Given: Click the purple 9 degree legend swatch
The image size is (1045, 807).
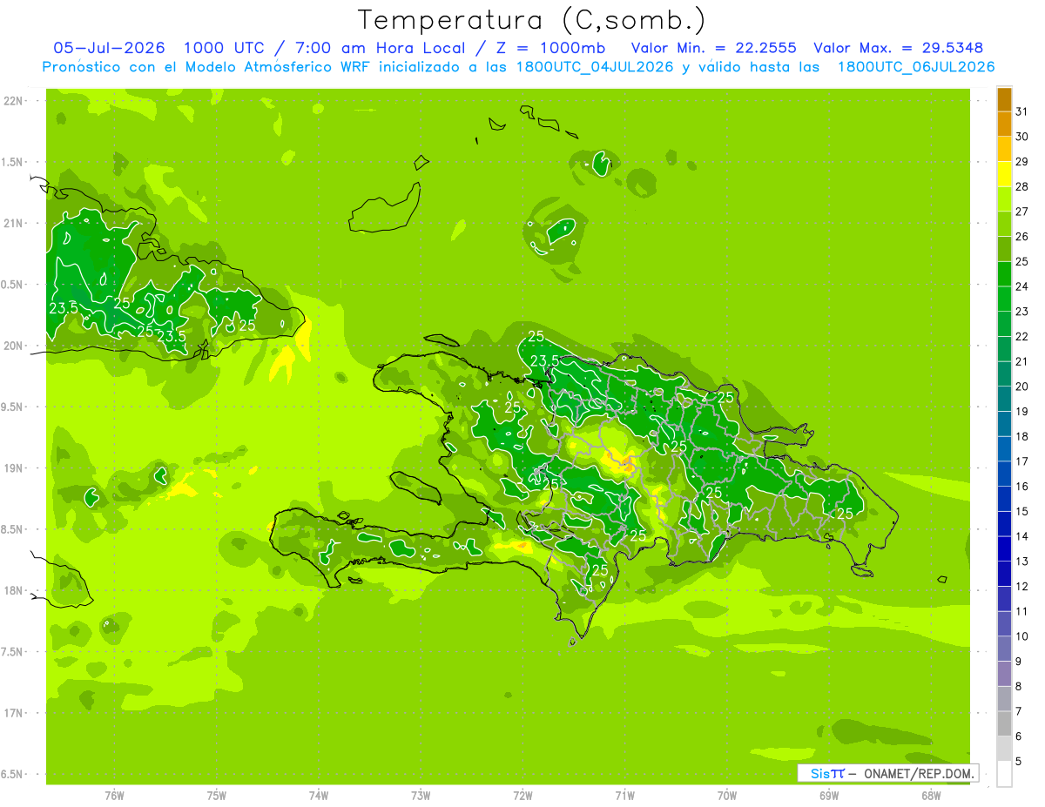Looking at the screenshot, I should point(1004,674).
